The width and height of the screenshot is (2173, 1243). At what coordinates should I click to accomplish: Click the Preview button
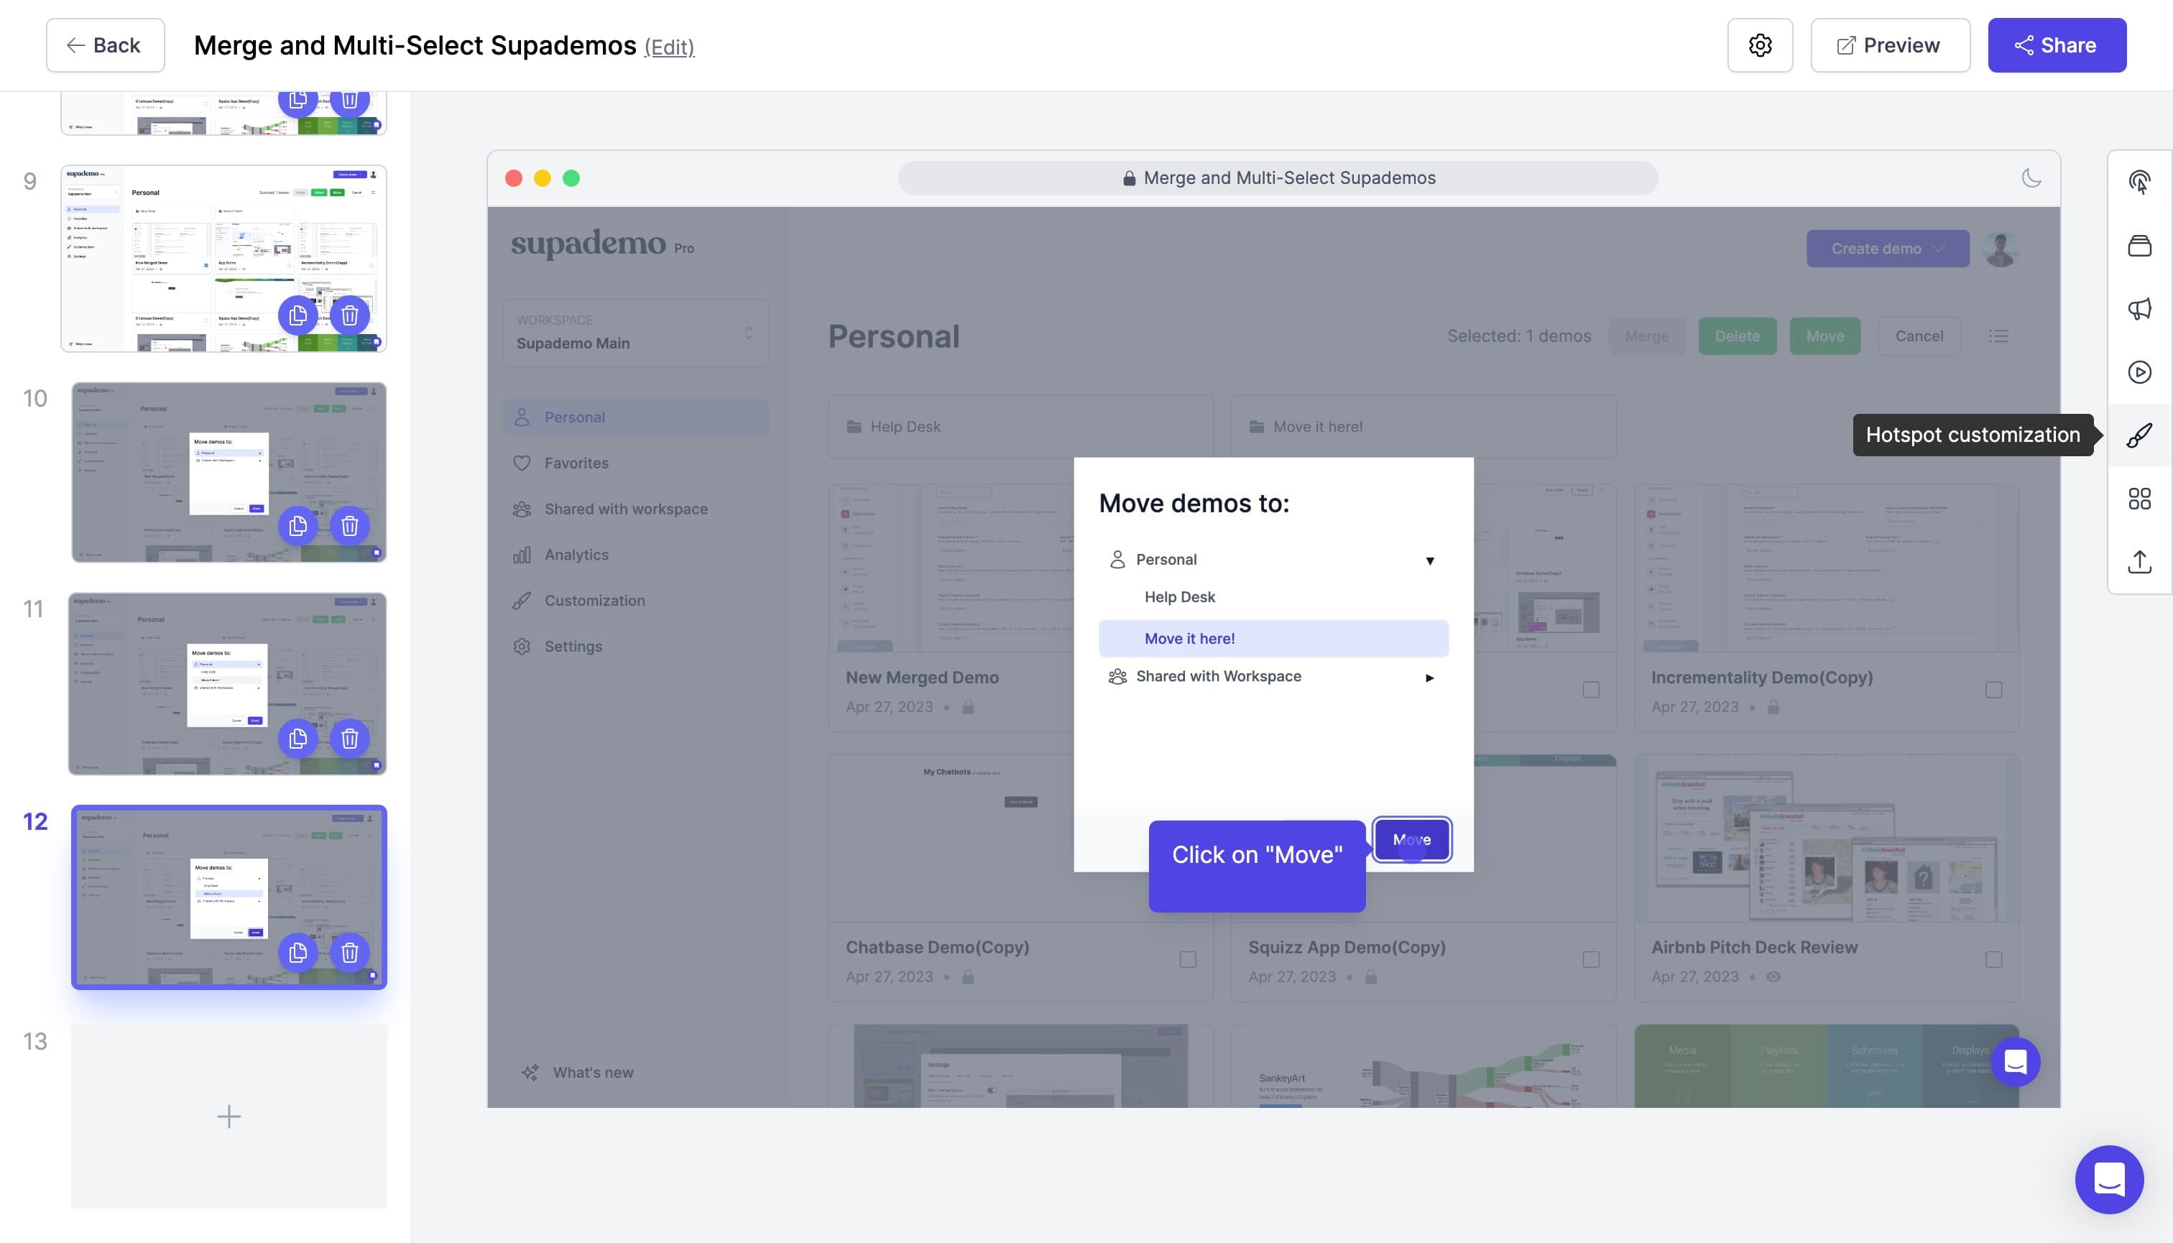(x=1891, y=45)
